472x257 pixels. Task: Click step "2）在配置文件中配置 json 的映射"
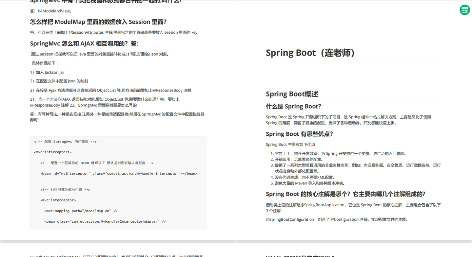pyautogui.click(x=59, y=81)
